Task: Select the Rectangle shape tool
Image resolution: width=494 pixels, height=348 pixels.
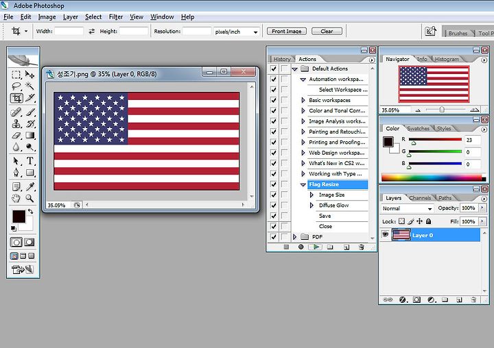Action: click(x=30, y=173)
